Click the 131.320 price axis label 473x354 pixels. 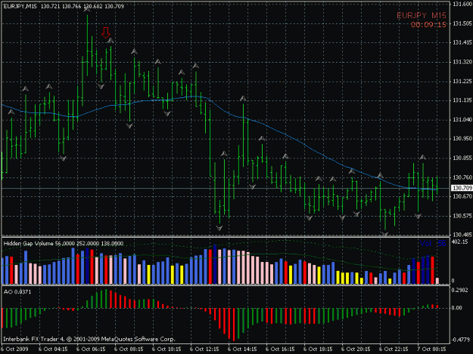(462, 62)
